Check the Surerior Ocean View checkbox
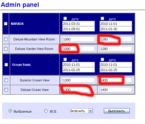145x124 pixels. [x=6, y=80]
